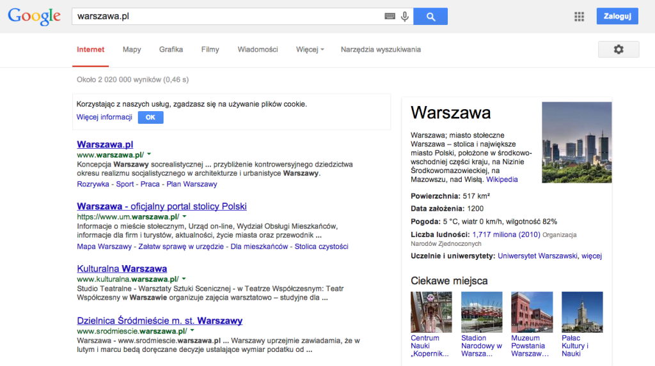The image size is (655, 366).
Task: Click the Data założenia: 1200 fact
Action: pos(447,209)
